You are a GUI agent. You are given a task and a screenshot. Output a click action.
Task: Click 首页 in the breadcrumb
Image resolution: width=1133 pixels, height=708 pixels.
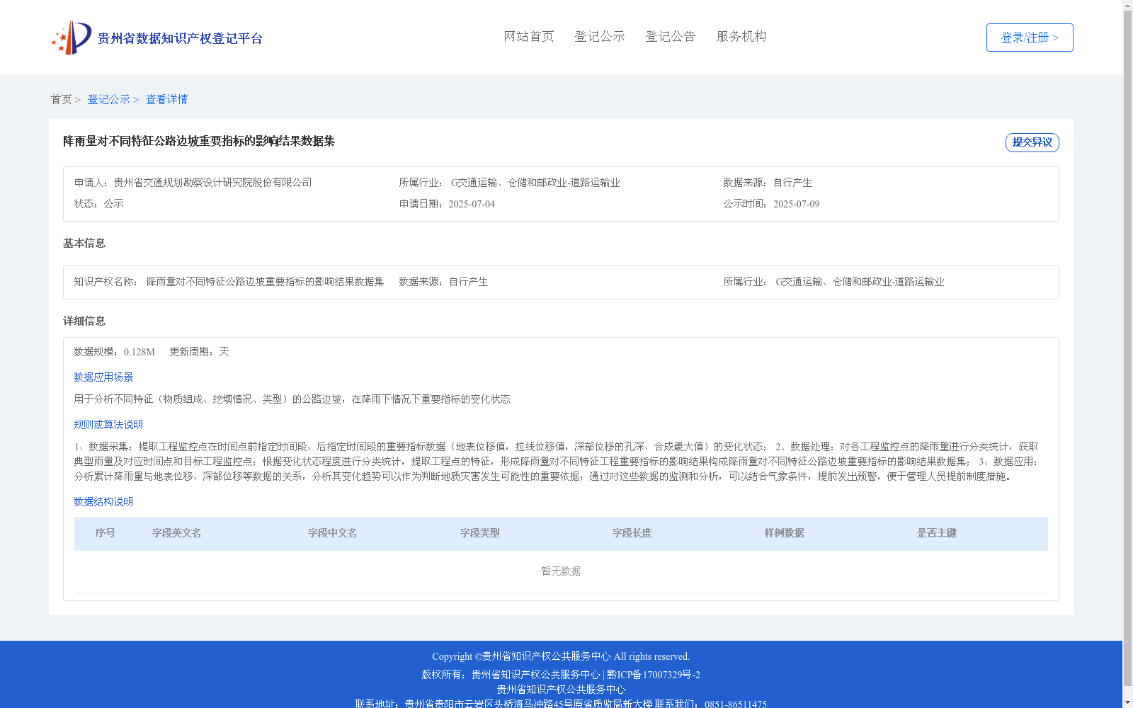[61, 100]
